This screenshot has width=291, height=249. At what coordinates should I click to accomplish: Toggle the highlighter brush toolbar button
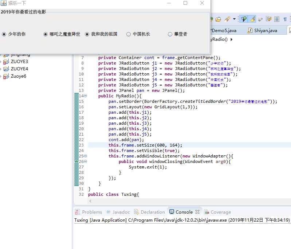(252, 19)
